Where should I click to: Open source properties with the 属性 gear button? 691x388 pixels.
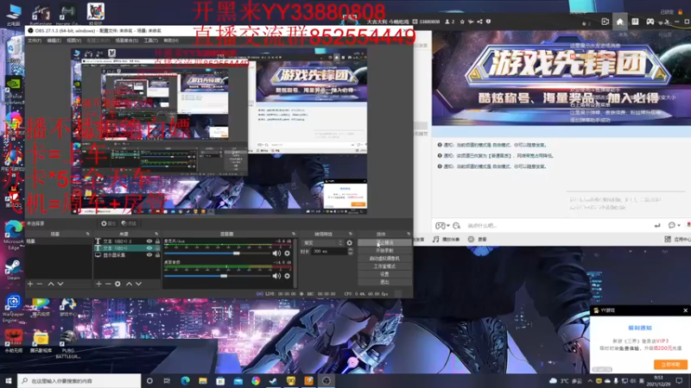coord(108,223)
